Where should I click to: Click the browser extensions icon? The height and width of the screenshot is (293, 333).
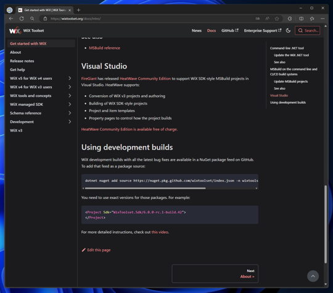tap(290, 19)
